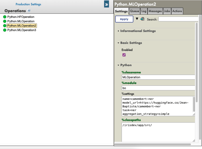Click the Operations column heading
Screen dimensions: 202x149
[15, 11]
